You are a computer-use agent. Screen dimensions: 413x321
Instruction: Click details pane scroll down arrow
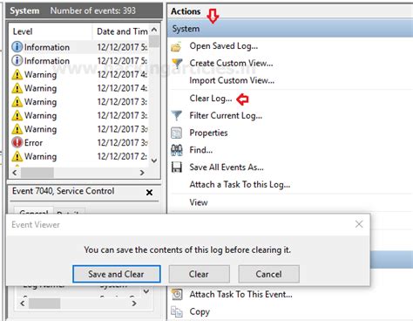pyautogui.click(x=146, y=291)
